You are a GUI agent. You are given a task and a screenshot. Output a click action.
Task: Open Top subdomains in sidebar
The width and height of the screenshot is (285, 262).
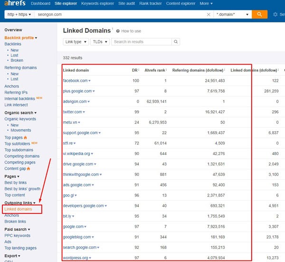(19, 150)
